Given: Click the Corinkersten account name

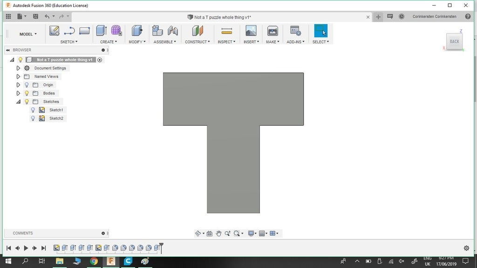Looking at the screenshot, I should pos(434,17).
